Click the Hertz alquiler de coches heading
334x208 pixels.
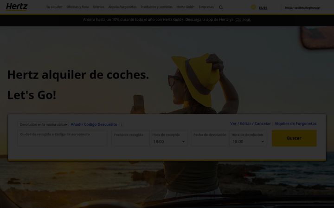[x=78, y=75]
